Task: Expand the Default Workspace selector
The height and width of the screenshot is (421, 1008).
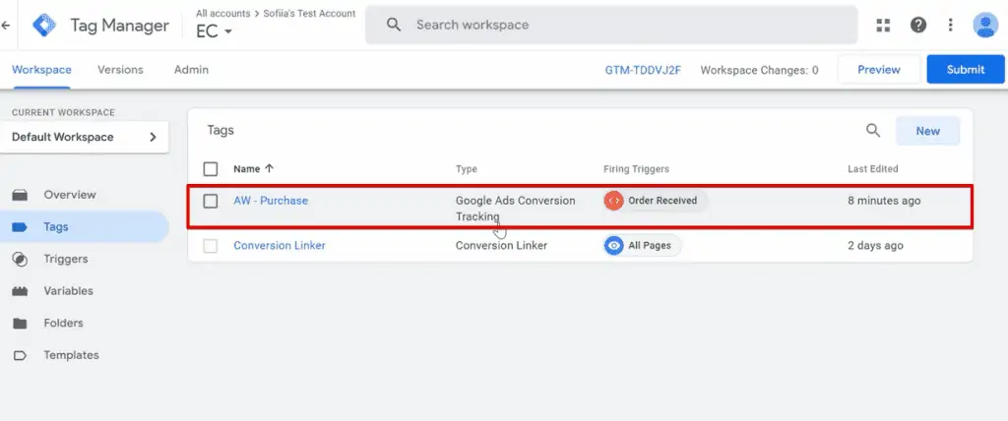Action: point(85,137)
